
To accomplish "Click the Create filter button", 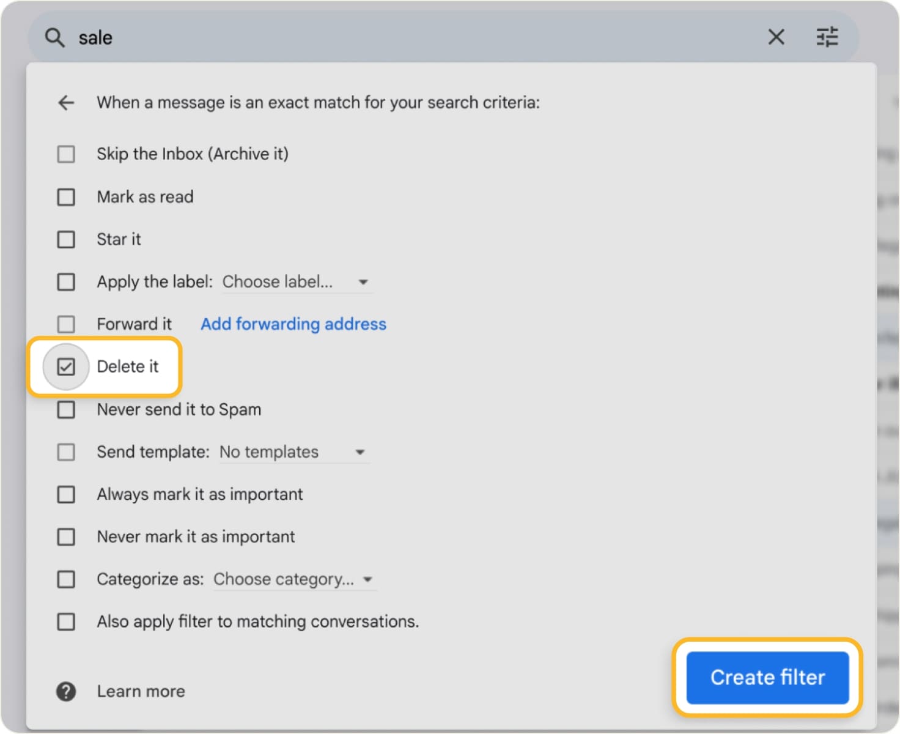I will (x=767, y=678).
